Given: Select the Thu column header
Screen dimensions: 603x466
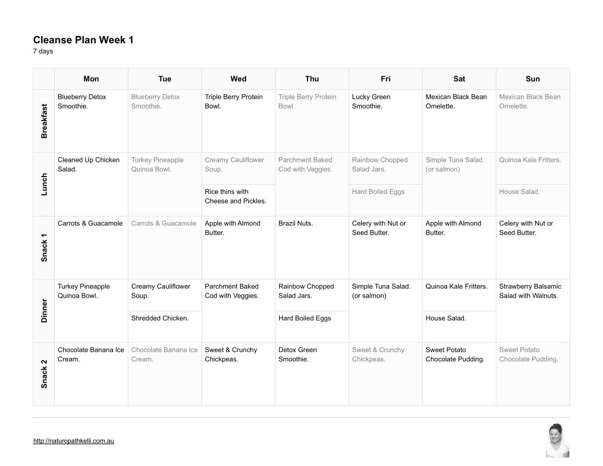Looking at the screenshot, I should pyautogui.click(x=312, y=79).
